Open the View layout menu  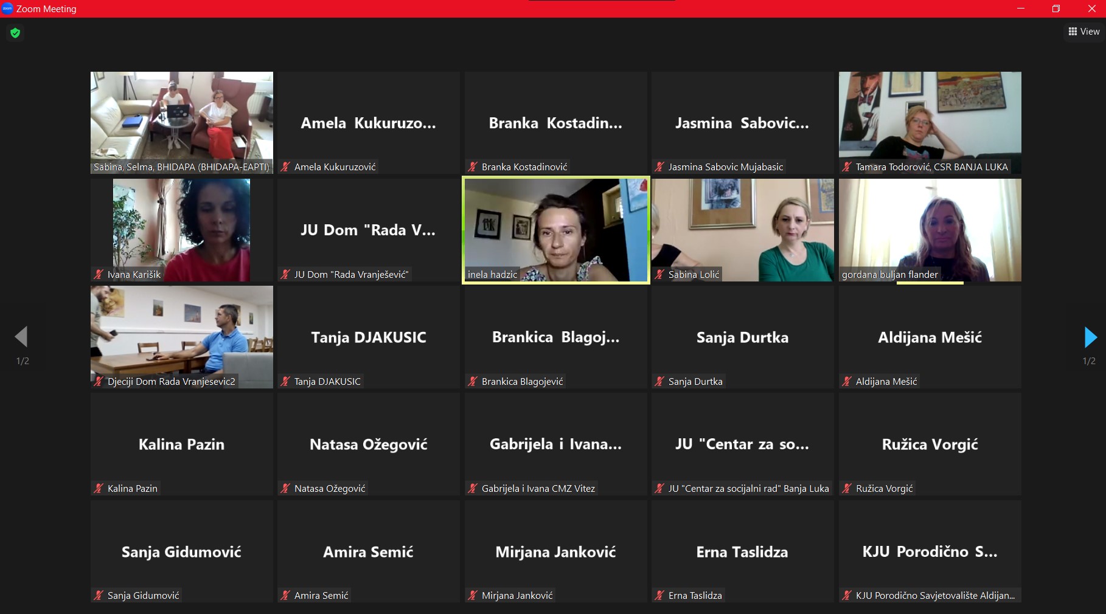[x=1084, y=32]
